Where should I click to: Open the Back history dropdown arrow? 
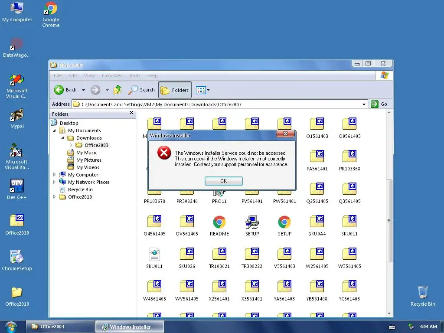(x=83, y=90)
